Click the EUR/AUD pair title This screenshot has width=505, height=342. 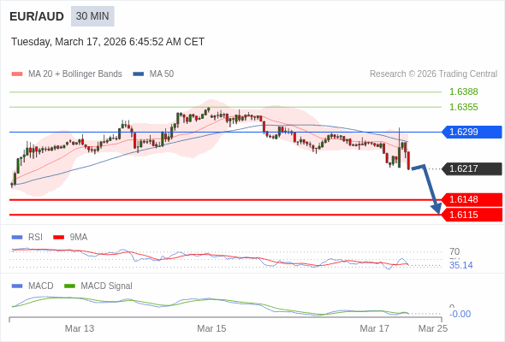(37, 16)
